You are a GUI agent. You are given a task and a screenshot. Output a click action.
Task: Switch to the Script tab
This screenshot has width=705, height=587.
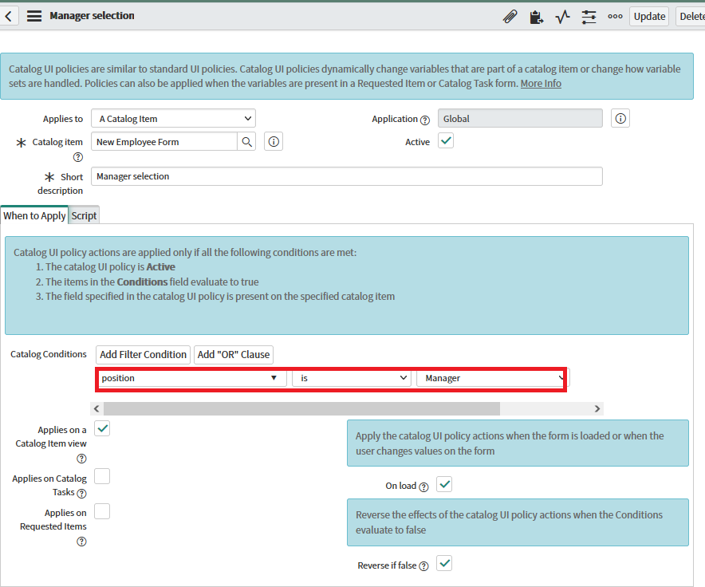(84, 215)
